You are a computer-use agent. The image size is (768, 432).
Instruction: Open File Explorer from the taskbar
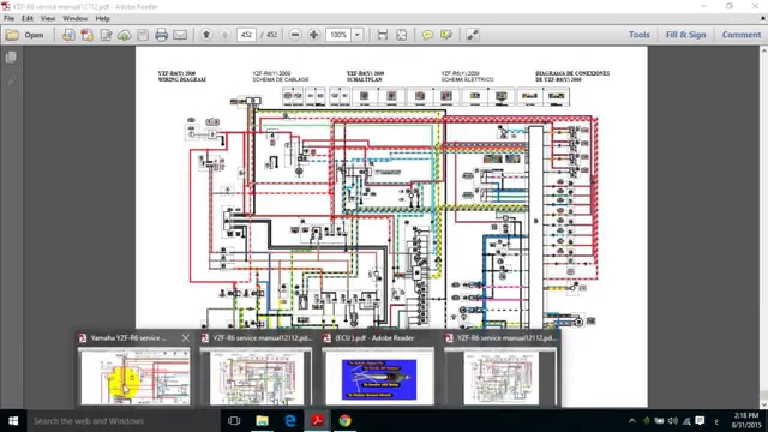click(x=262, y=421)
